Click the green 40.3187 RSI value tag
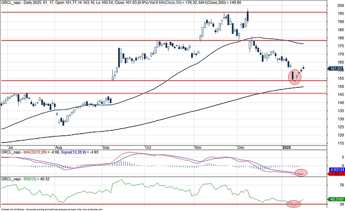 [x=336, y=199]
